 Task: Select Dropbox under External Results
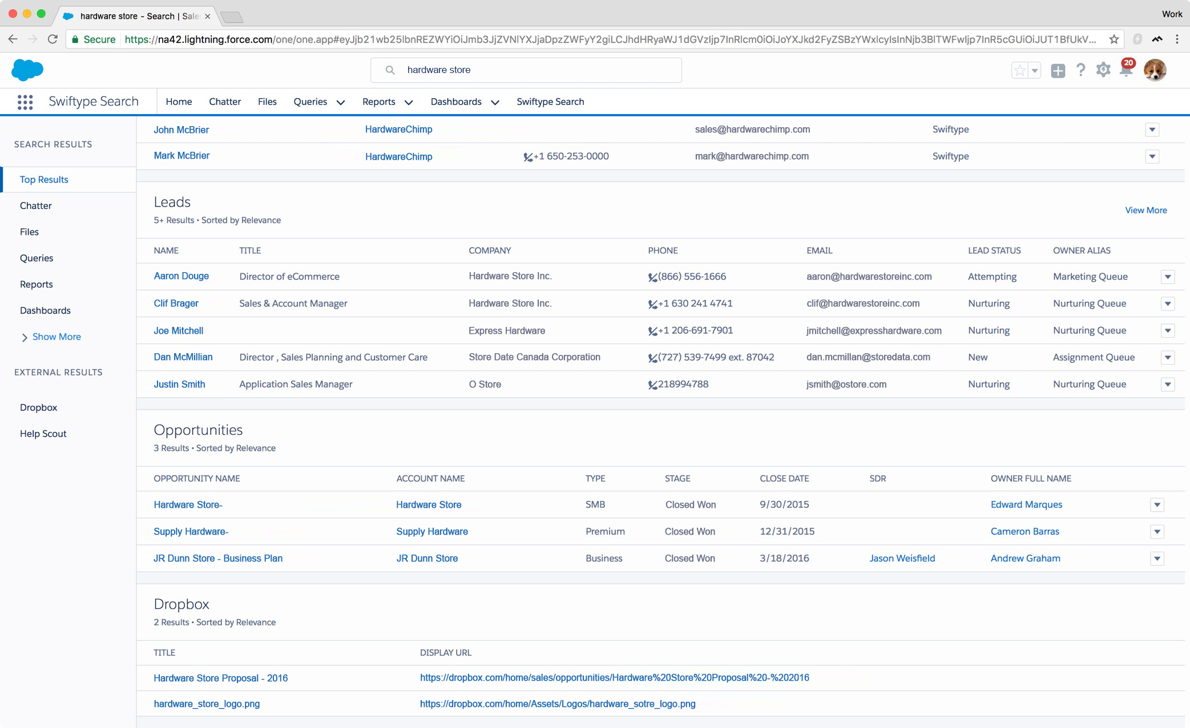click(38, 407)
